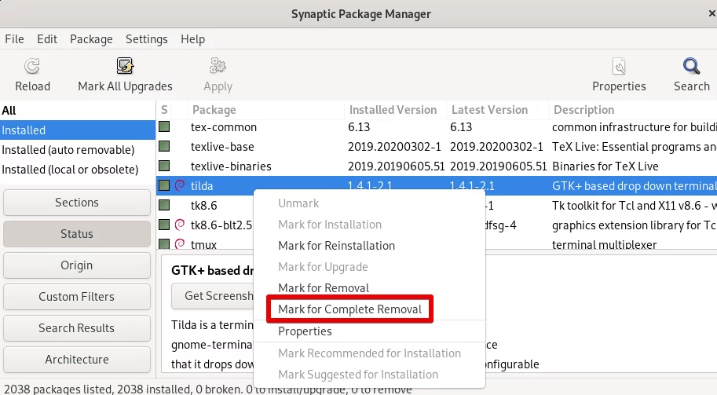717x395 pixels.
Task: Click the Apply gears icon
Action: pyautogui.click(x=218, y=66)
